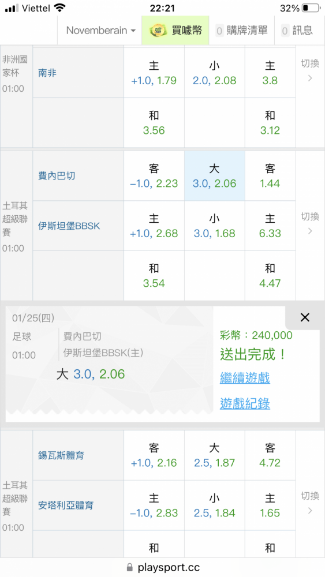The height and width of the screenshot is (577, 325).
Task: Toggle the selected 大 3.0, 2.06 bet
Action: coord(215,176)
